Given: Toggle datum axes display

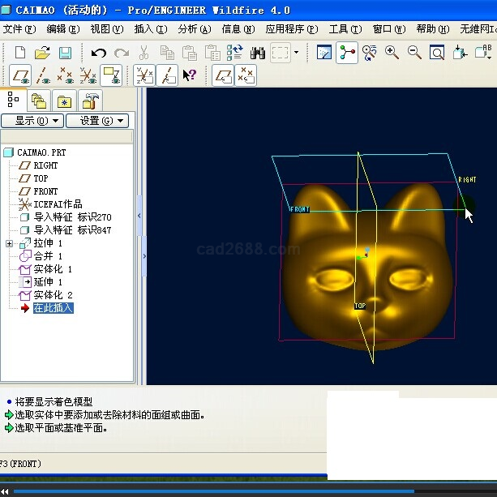Looking at the screenshot, I should coord(44,75).
